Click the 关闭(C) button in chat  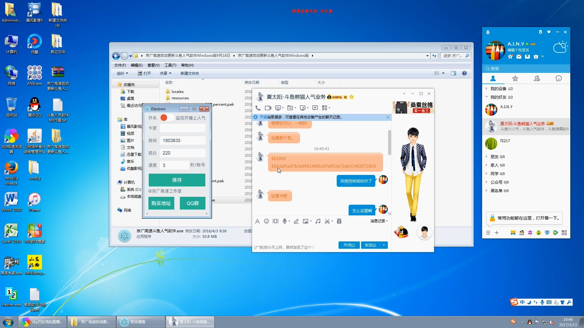coord(349,245)
